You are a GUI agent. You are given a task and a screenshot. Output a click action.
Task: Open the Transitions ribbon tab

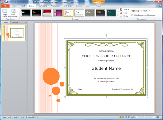click(42, 5)
